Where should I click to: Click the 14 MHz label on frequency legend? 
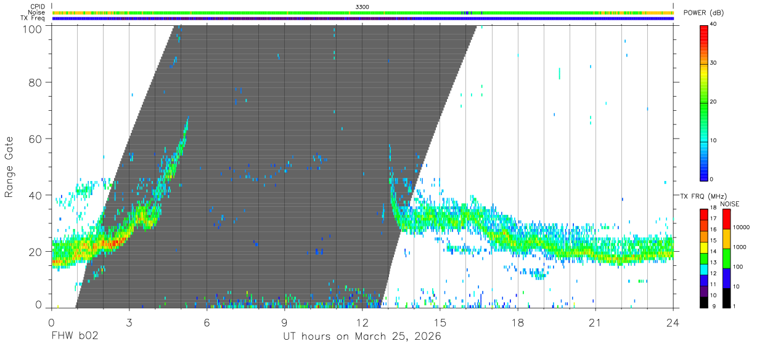(714, 252)
